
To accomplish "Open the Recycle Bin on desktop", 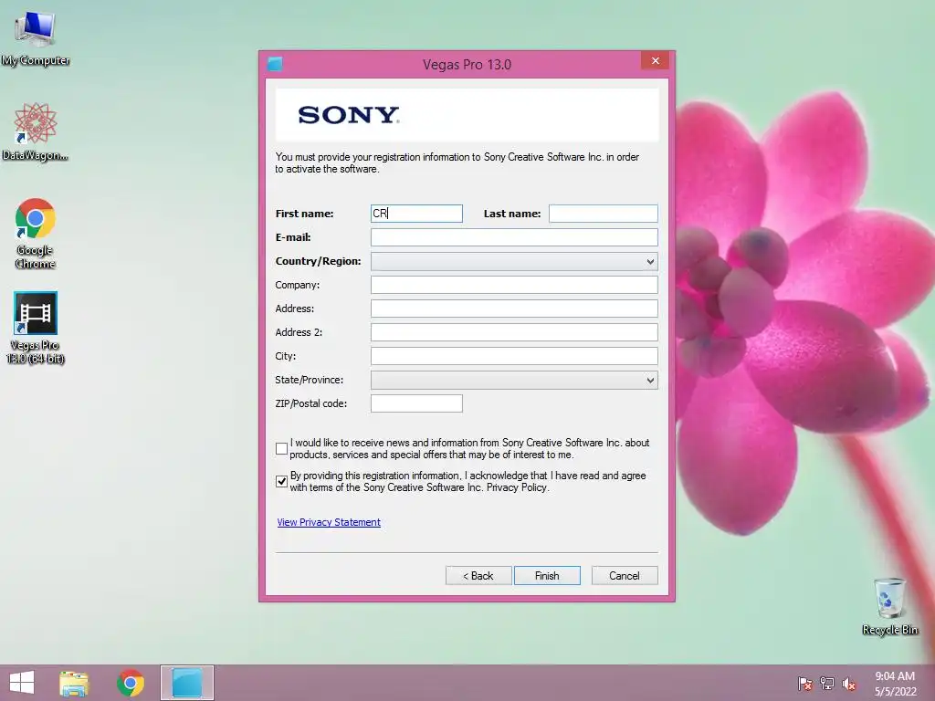I will (889, 606).
